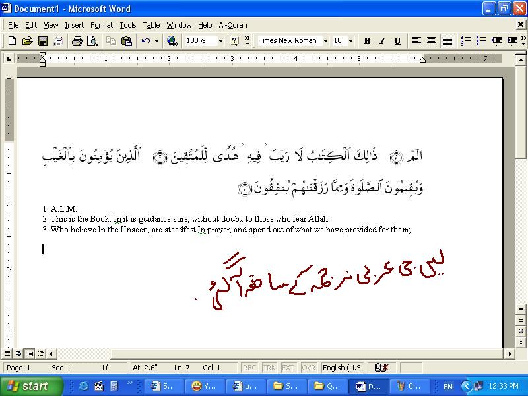
Task: Switch to Print Layout view
Action: point(30,354)
